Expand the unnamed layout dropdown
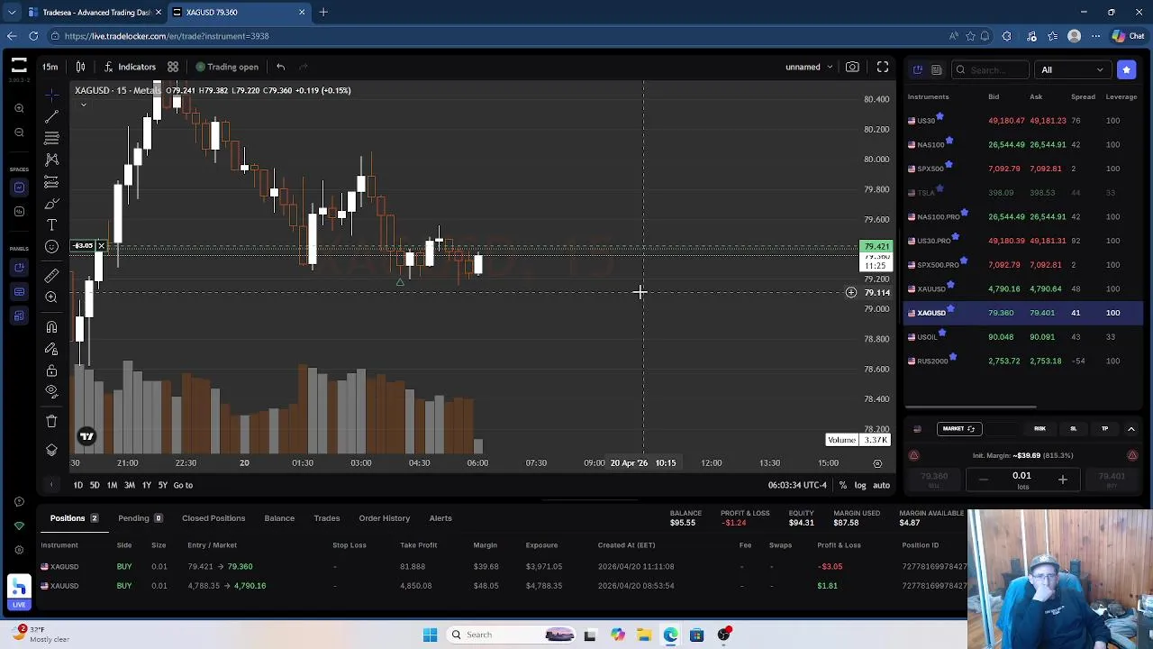The width and height of the screenshot is (1153, 649). pyautogui.click(x=809, y=67)
